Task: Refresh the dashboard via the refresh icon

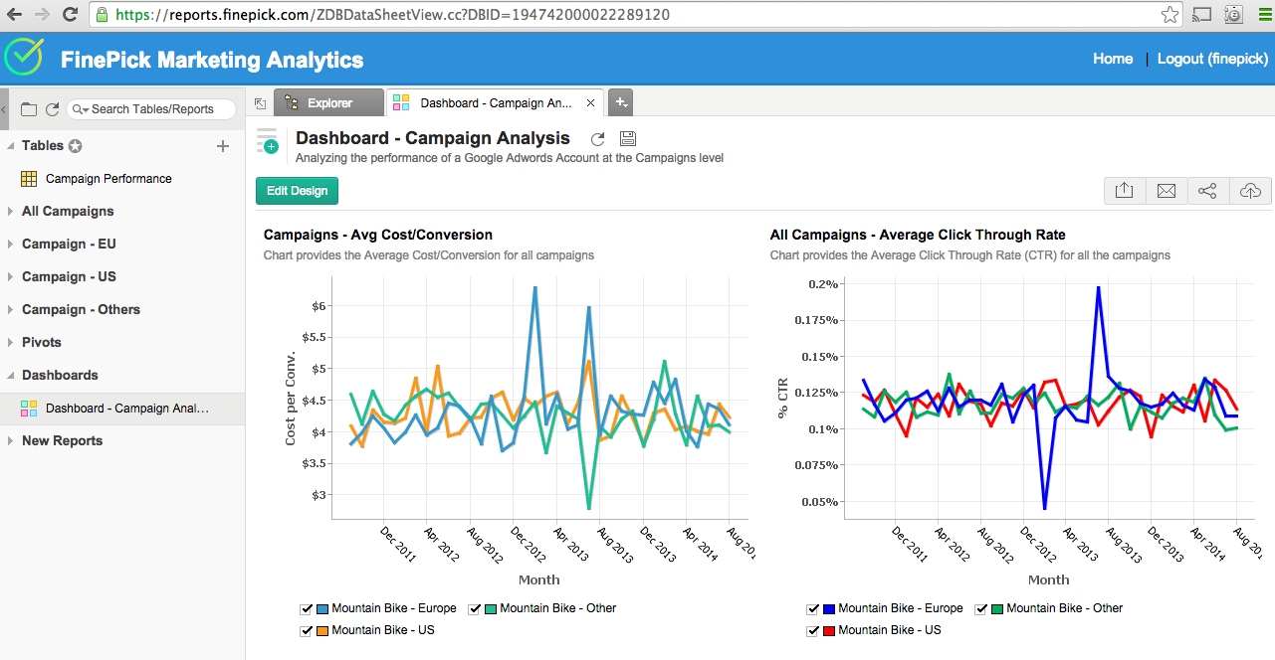Action: [x=597, y=139]
